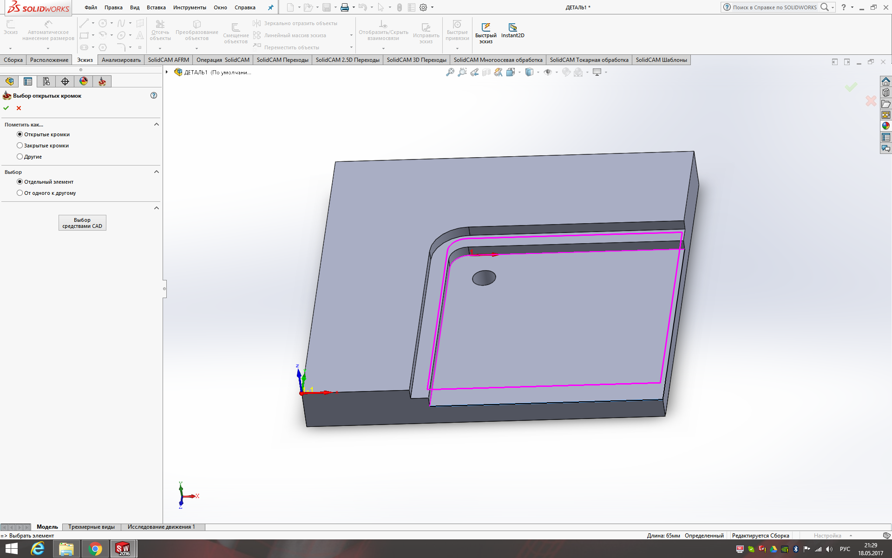The width and height of the screenshot is (892, 558).
Task: Switch to SolidCAM 2.5D Переходы tab
Action: 347,60
